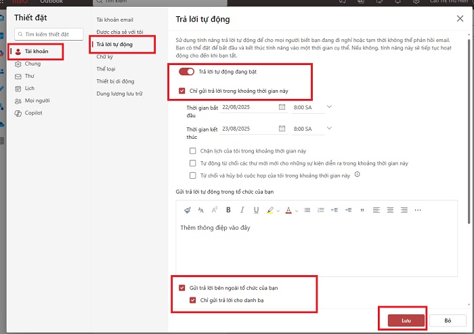Toggle italic formatting
474x334 pixels.
pyautogui.click(x=242, y=210)
